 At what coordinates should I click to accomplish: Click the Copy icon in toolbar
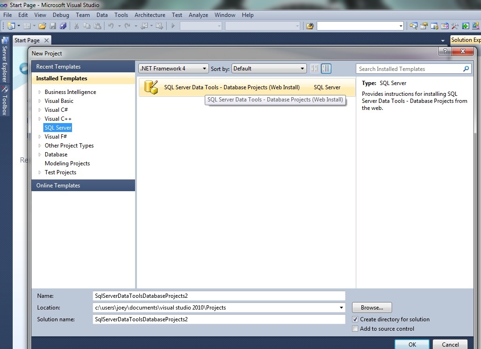point(87,26)
